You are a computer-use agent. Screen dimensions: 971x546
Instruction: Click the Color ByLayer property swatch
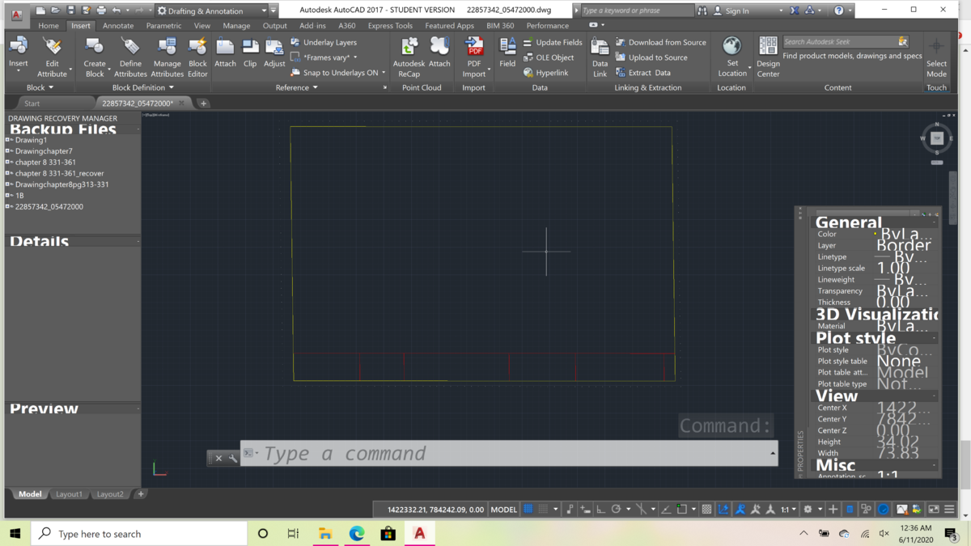[875, 234]
